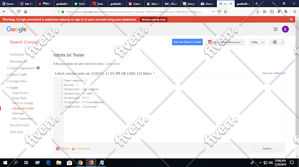This screenshot has width=299, height=167.
Task: Click the browser address bar URL
Action: click(x=135, y=12)
